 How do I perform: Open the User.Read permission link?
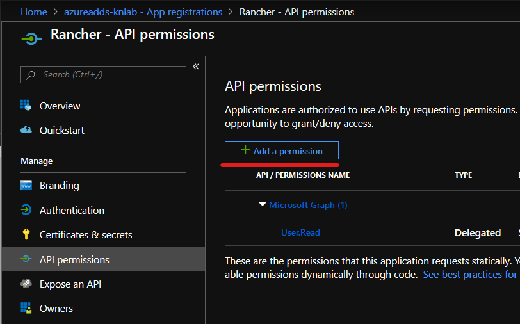[300, 232]
